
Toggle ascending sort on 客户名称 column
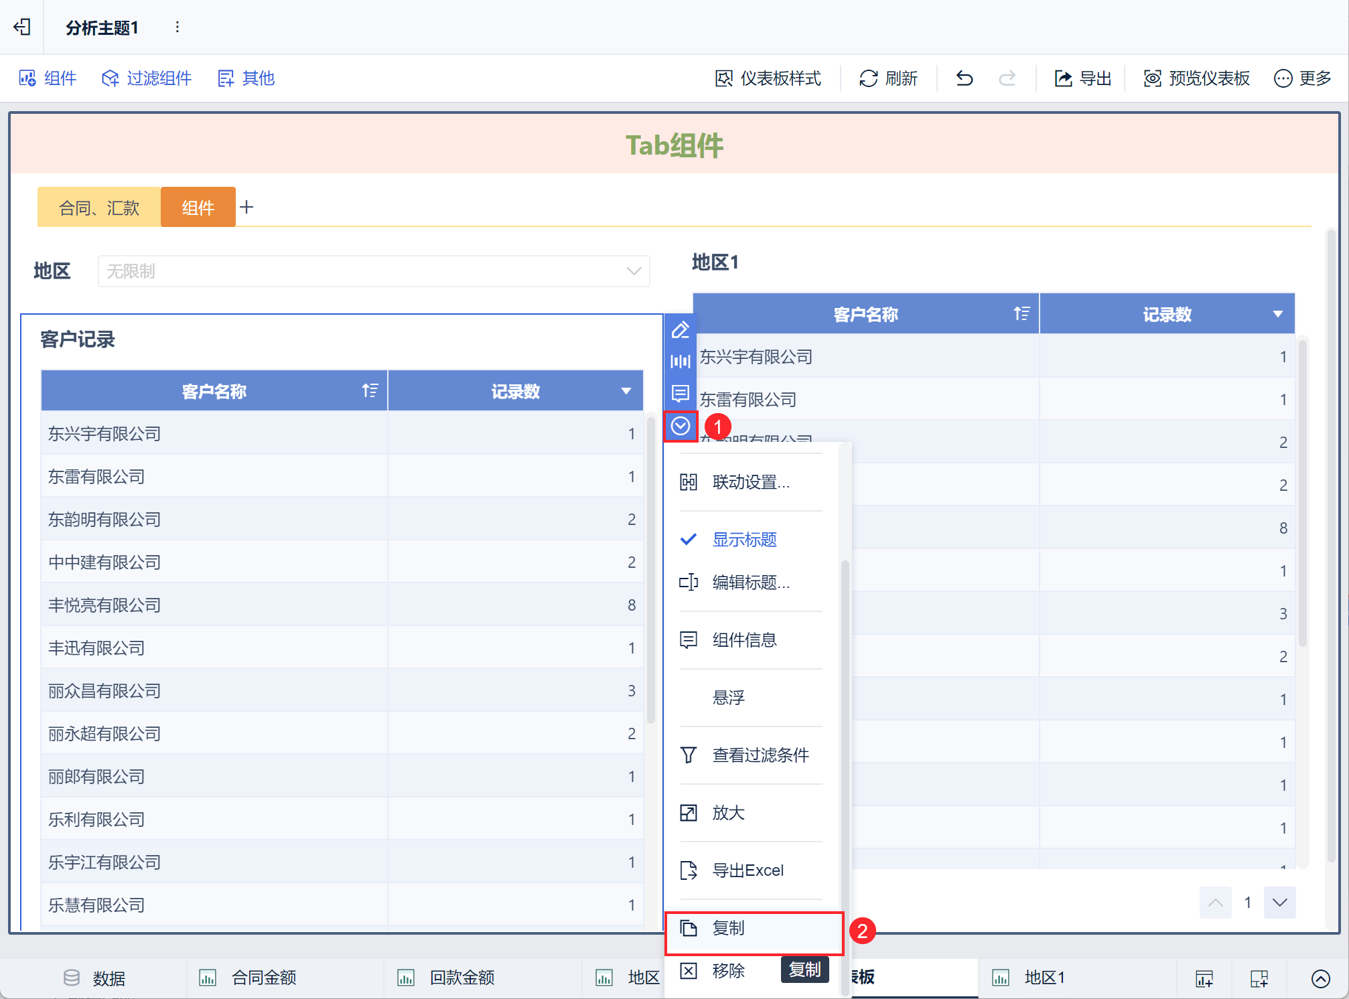point(370,390)
